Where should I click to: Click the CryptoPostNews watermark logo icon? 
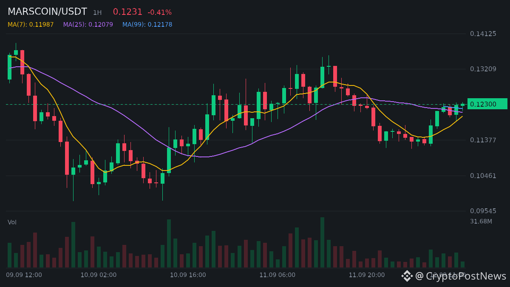[407, 276]
